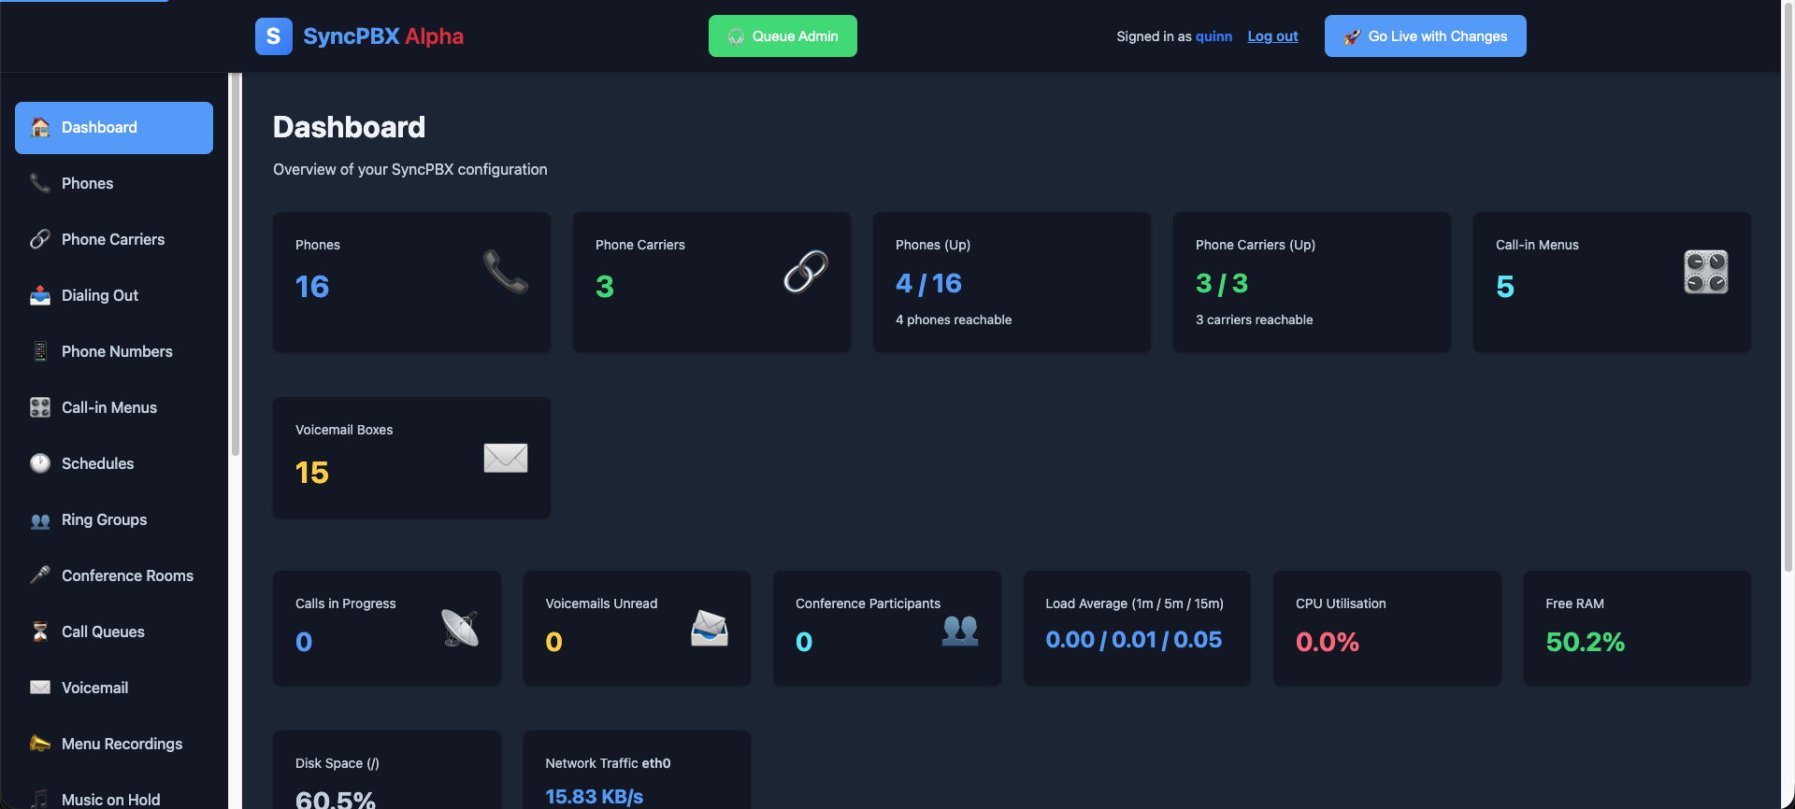Click Go Live with Changes button
This screenshot has width=1795, height=809.
coord(1425,36)
